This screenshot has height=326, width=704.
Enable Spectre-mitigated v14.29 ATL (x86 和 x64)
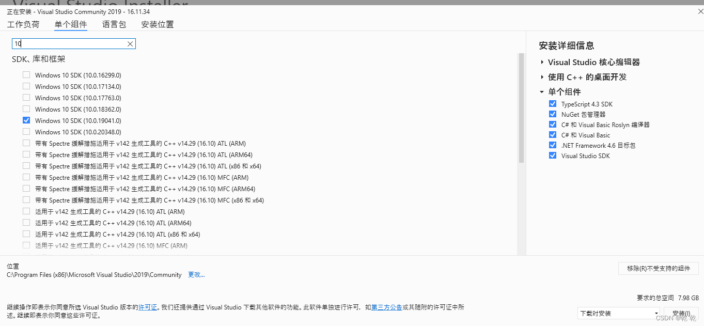(26, 166)
